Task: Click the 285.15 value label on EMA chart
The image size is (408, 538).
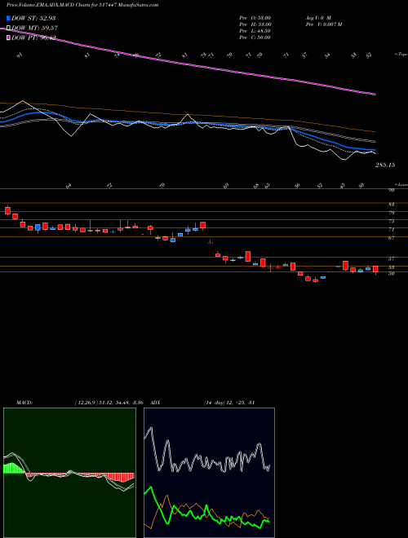Action: 385,165
